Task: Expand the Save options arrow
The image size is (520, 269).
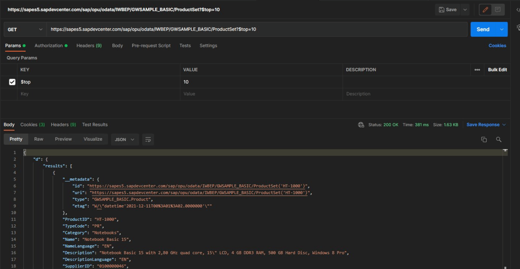Action: (x=465, y=10)
